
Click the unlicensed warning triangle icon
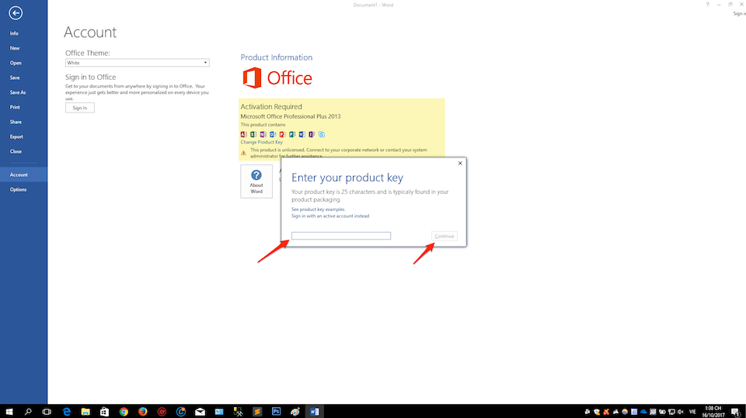point(243,153)
